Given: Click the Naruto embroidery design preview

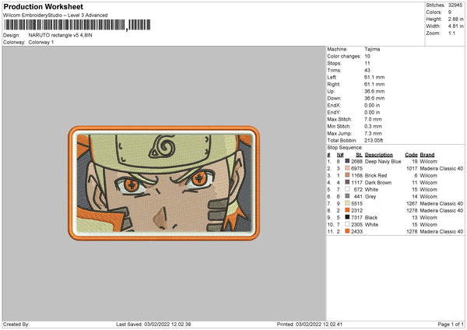Looking at the screenshot, I should [164, 183].
